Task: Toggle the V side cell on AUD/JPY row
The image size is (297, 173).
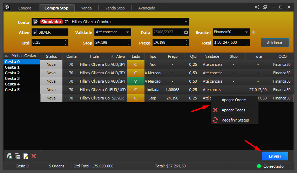Action: 135,81
